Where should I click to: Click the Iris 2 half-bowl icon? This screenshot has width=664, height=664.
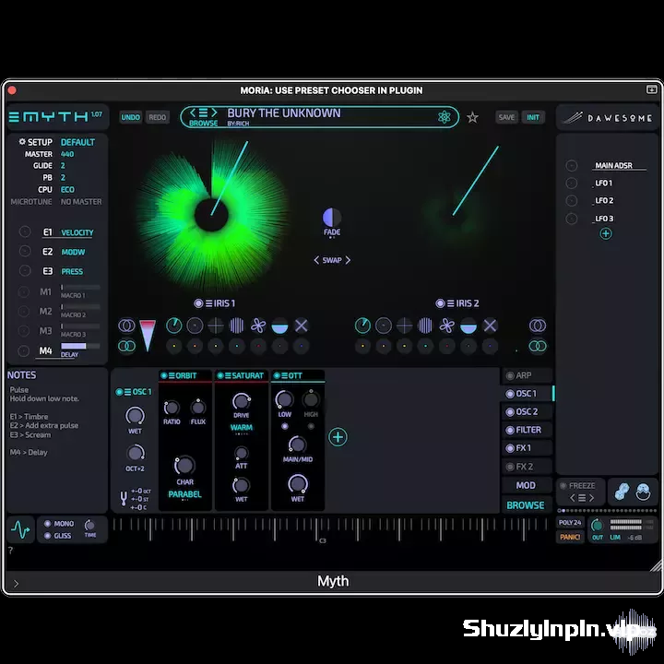[x=468, y=326]
